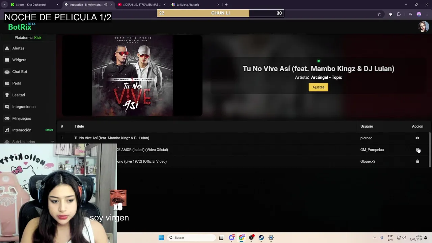
Task: Click the diamond extension icon in toolbar
Action: [390, 14]
